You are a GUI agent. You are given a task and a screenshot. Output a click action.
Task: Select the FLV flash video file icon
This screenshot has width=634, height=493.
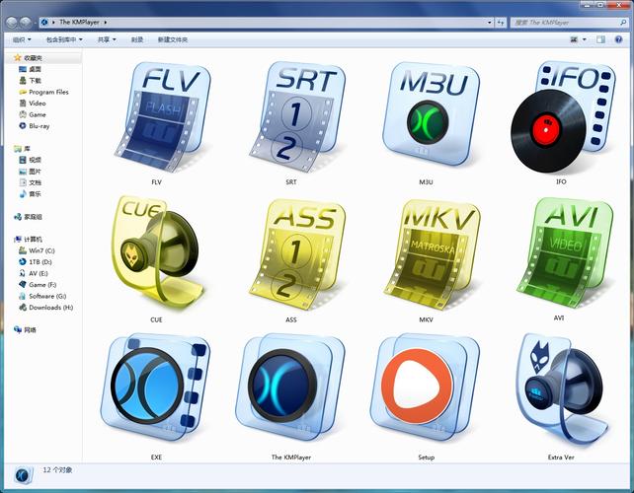(x=163, y=117)
